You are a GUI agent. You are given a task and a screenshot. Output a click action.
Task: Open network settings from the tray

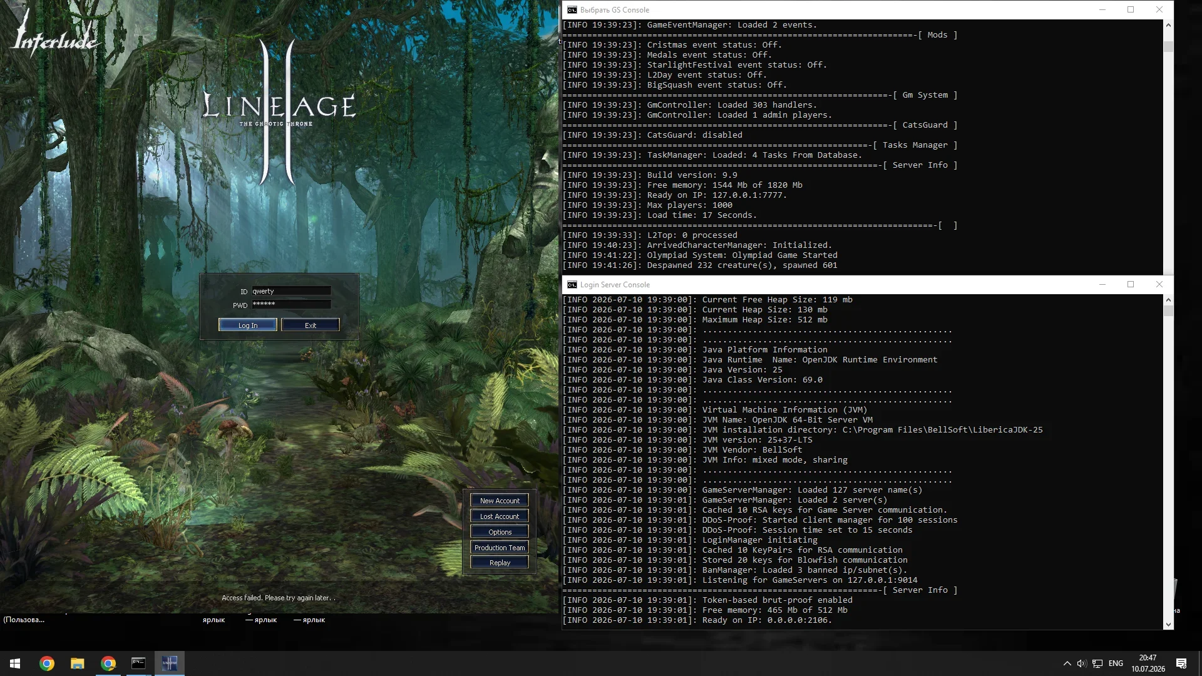1097,663
